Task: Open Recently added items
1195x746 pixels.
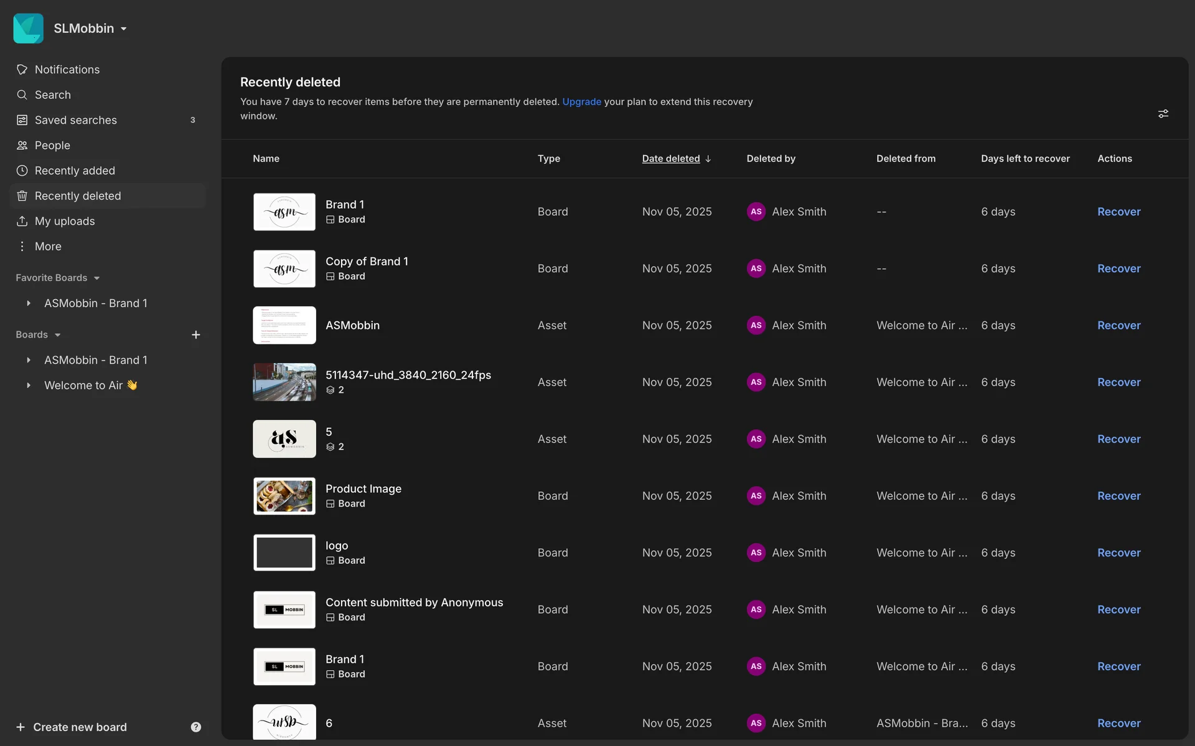Action: pos(75,170)
